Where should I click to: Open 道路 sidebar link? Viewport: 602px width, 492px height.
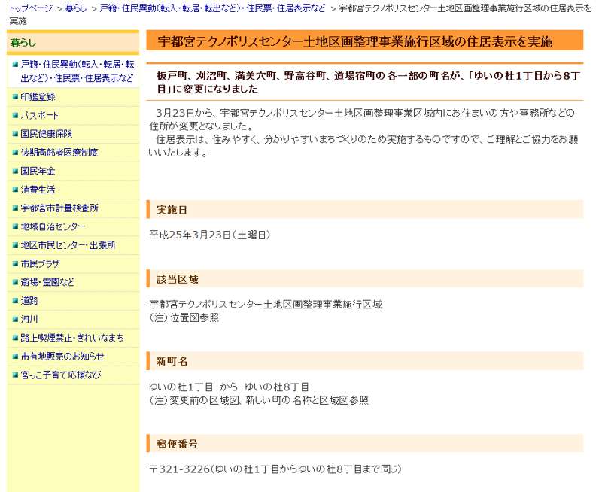[29, 300]
